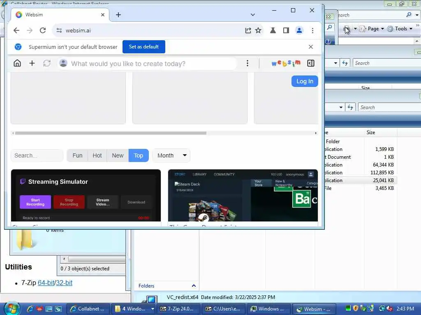Viewport: 421px width, 315px height.
Task: Click the colorful websim logo
Action: click(286, 63)
